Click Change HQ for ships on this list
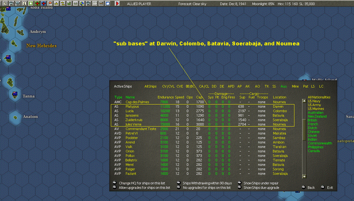The height and width of the screenshot is (201, 354). tap(142, 183)
